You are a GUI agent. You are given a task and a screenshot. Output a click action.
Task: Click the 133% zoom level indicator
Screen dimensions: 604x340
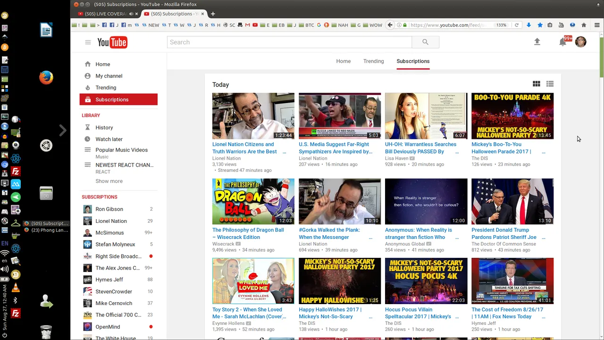point(501,25)
